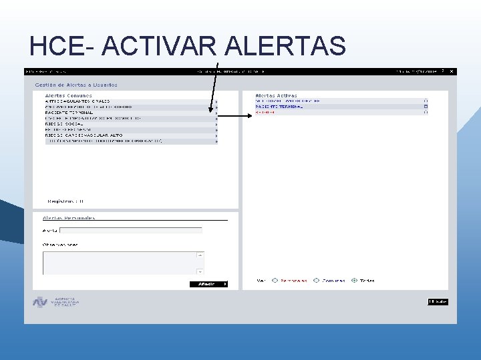Select PACIENTE TERMINAL in Alertas Comunes list
Viewport: 481px width, 360px height.
pos(69,113)
